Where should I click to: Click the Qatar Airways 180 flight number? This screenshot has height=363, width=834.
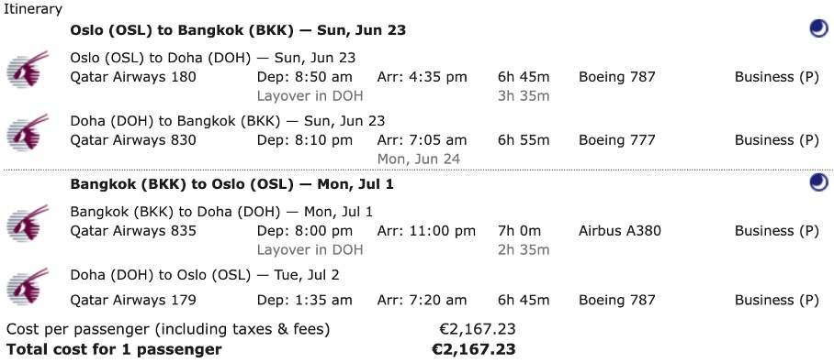[x=133, y=77]
